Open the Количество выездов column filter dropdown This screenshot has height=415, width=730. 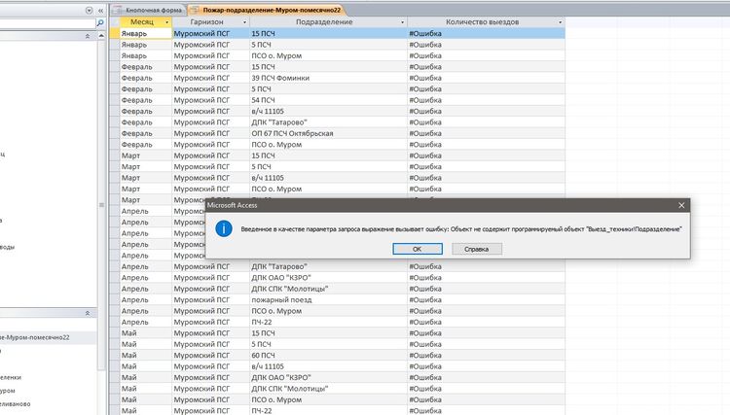point(559,21)
